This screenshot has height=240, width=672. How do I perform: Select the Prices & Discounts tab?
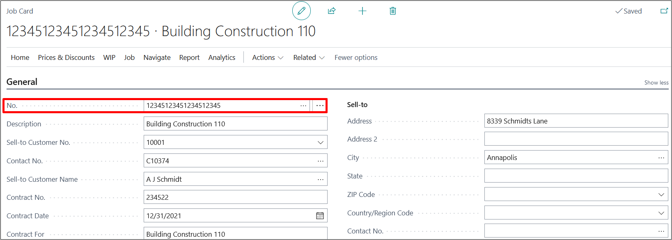[66, 57]
